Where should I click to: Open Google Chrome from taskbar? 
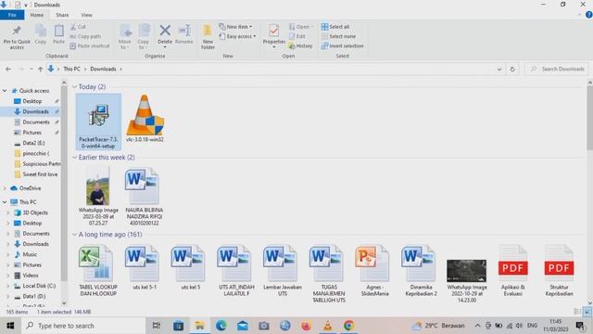tap(348, 326)
